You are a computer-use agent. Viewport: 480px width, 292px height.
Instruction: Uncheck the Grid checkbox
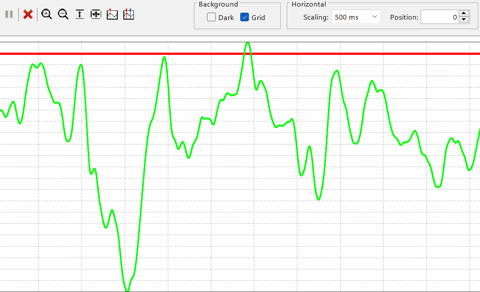(x=245, y=17)
